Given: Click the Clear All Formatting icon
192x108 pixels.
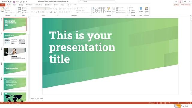Looking at the screenshot, I should click(x=56, y=9).
